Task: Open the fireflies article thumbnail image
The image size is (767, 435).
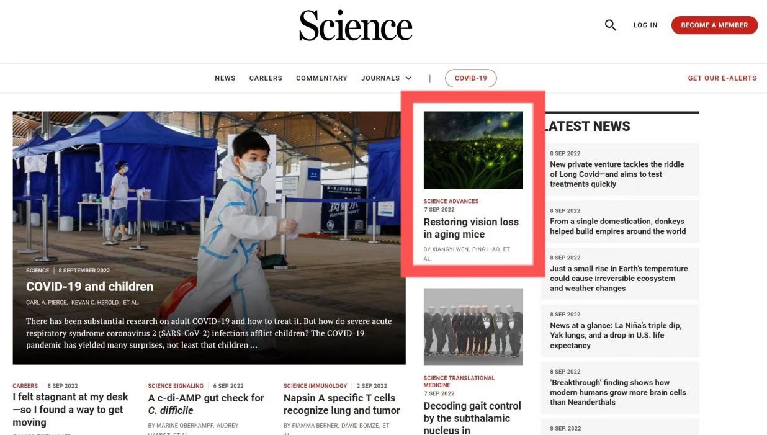Action: click(473, 150)
